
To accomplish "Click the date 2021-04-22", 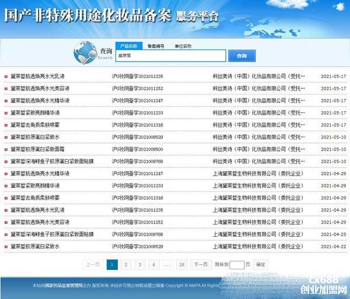I will [x=334, y=247].
